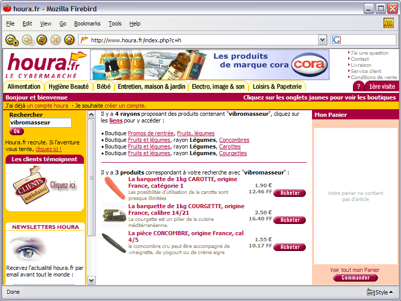Click the cucumber product thumbnail
This screenshot has width=401, height=301.
coord(114,243)
